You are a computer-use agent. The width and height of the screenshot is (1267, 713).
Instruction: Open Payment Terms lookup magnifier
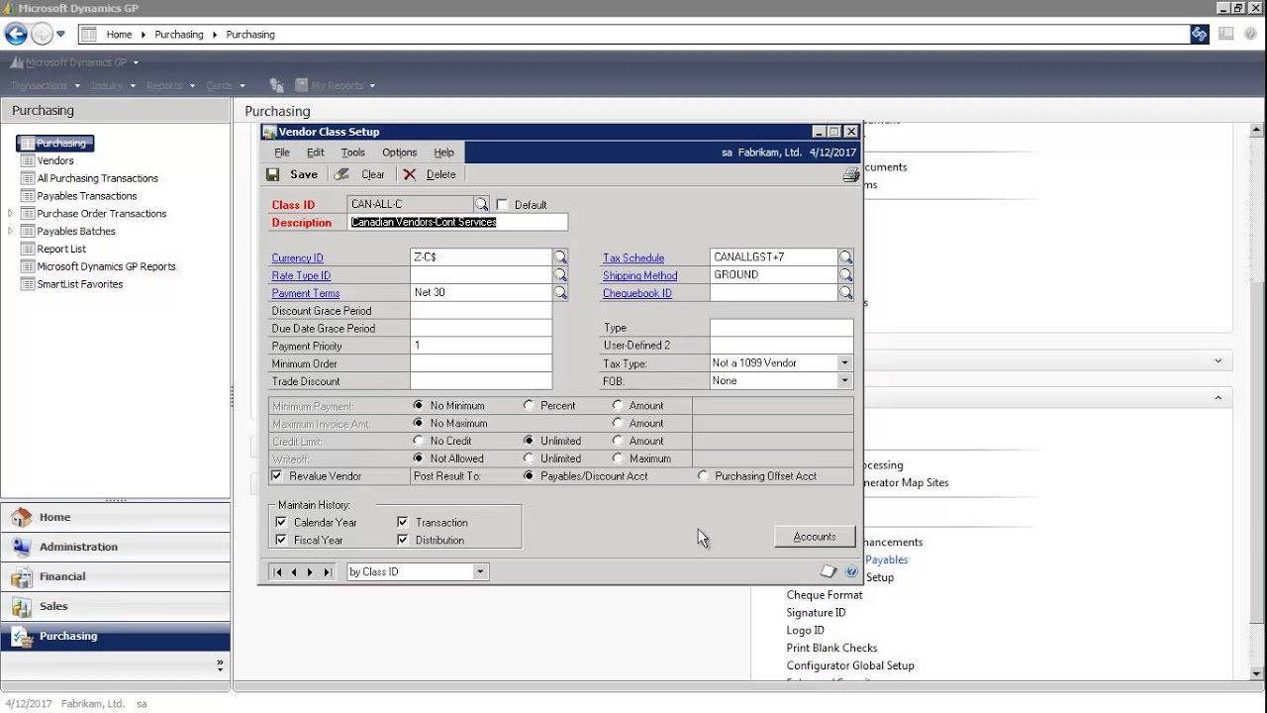click(x=560, y=293)
